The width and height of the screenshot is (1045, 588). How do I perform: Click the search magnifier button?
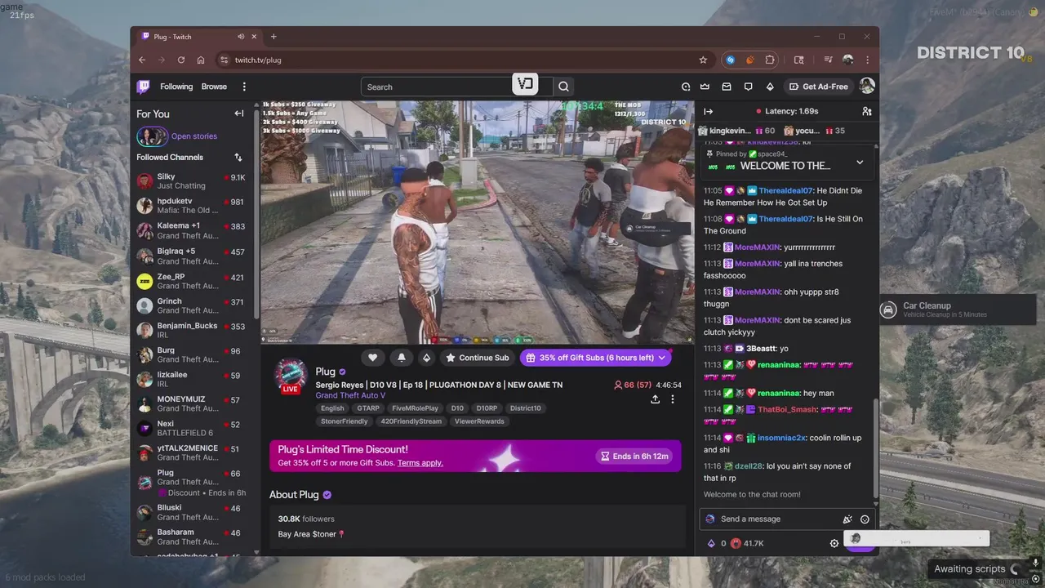[563, 87]
